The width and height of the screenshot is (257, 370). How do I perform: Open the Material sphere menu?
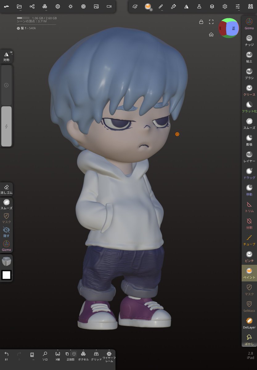(x=58, y=6)
